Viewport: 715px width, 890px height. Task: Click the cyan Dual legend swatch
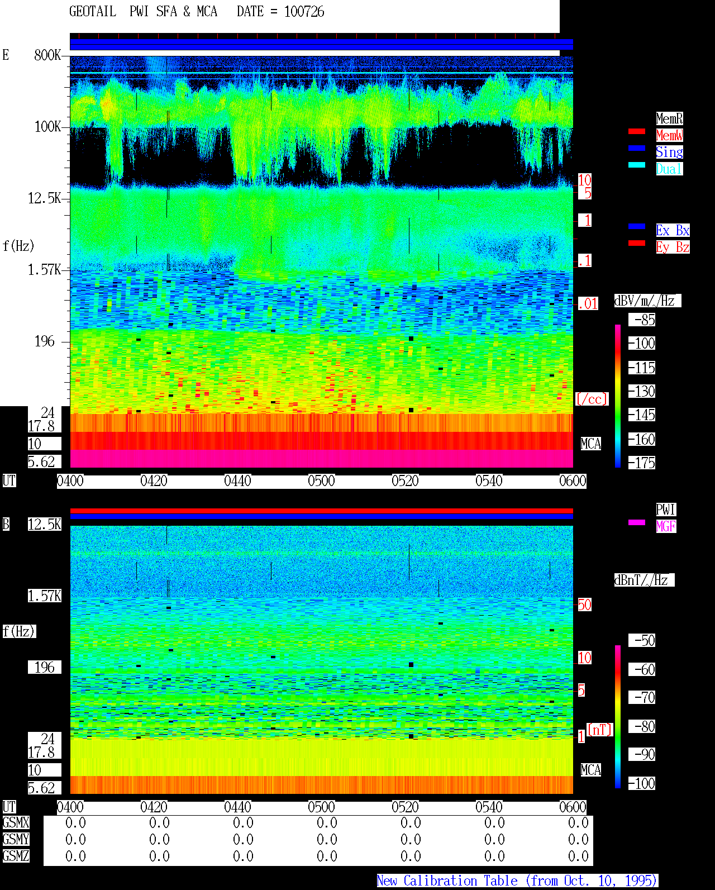(x=637, y=165)
